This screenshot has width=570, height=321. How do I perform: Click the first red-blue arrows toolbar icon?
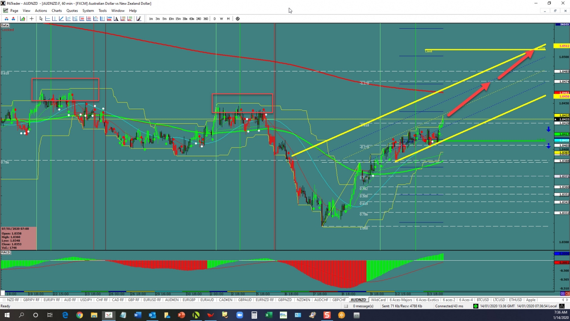[6, 19]
